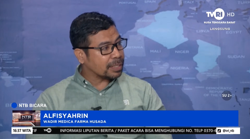Click the WADIR MEDICA FARMA HUSADA subtitle
The width and height of the screenshot is (250, 139).
point(74,121)
